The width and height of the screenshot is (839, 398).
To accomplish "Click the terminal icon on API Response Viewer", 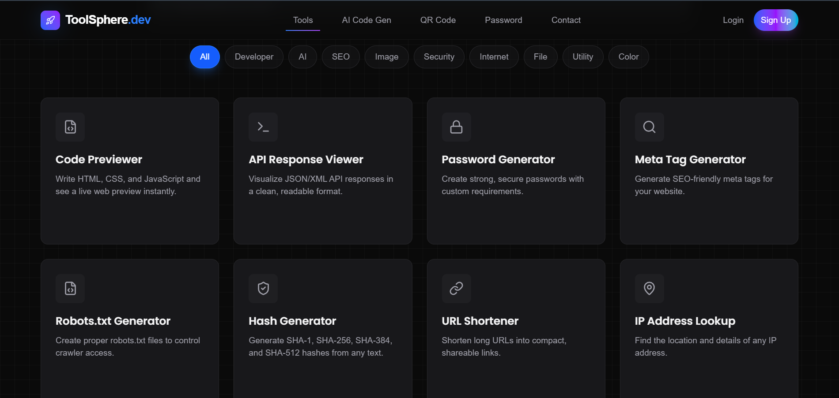I will click(263, 127).
